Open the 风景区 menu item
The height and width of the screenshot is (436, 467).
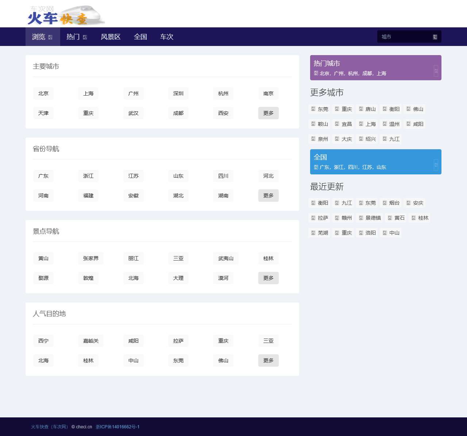[x=111, y=37]
